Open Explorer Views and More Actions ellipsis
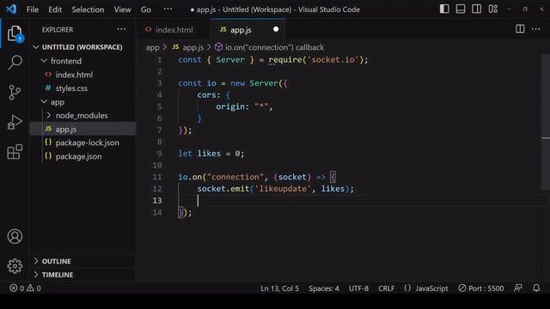Screen dimensions: 550x309 point(121,29)
